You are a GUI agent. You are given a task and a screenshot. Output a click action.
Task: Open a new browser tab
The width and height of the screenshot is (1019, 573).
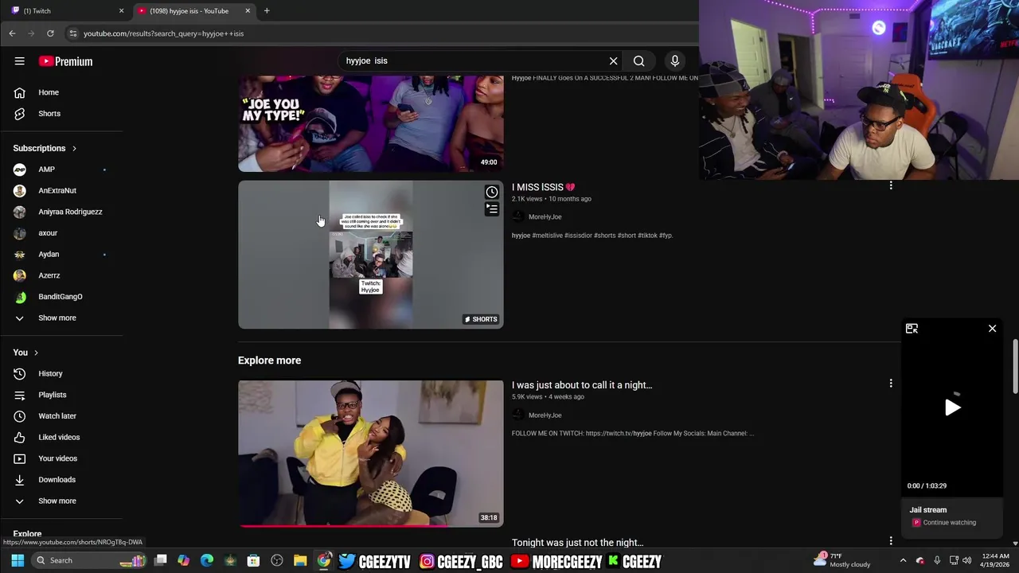click(x=267, y=10)
